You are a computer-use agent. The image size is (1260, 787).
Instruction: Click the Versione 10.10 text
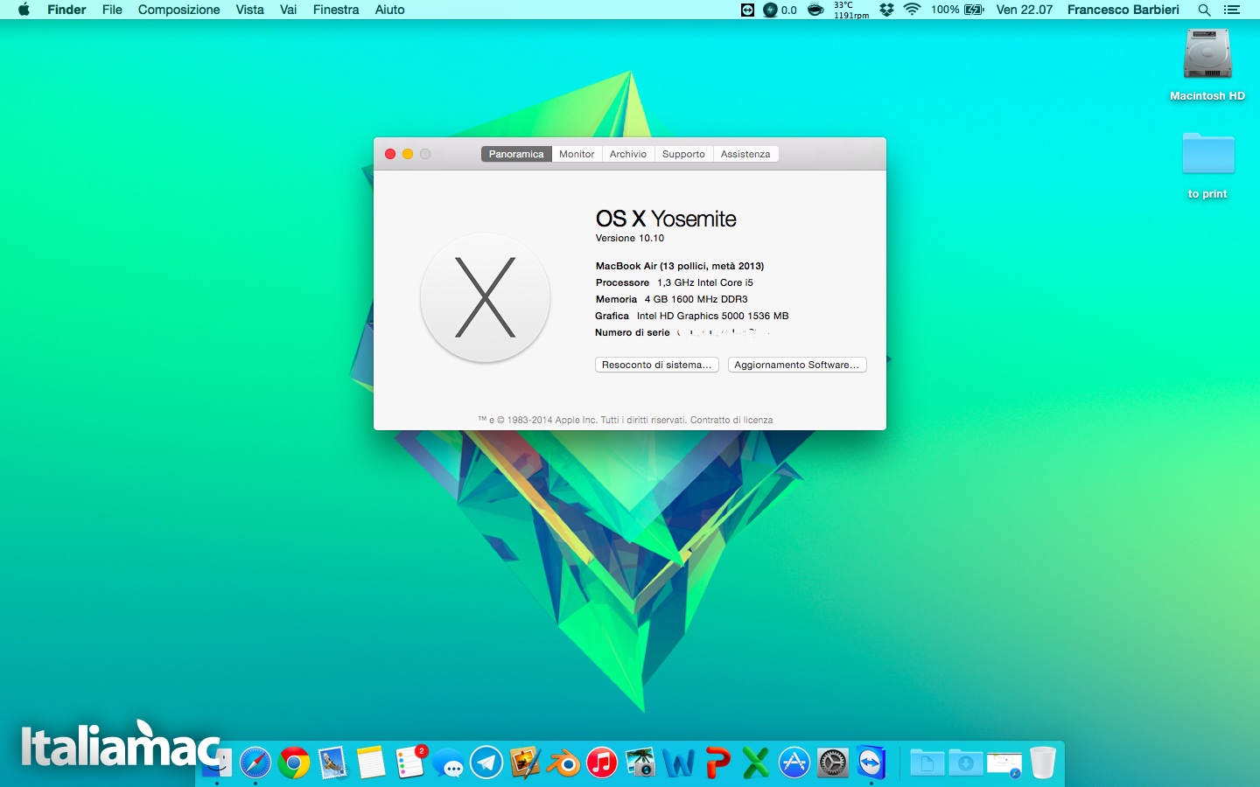pyautogui.click(x=630, y=238)
